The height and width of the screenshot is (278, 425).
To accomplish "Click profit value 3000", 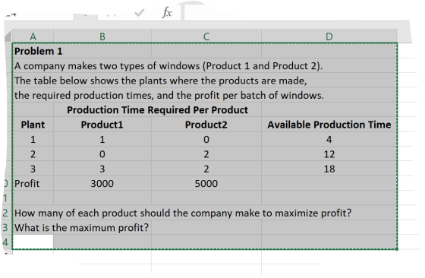I will 102,184.
